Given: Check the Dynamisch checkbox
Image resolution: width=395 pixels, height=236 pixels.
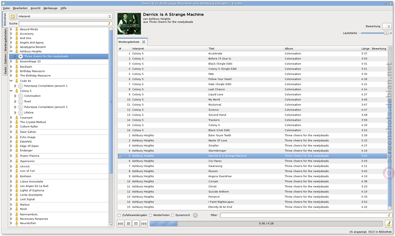Looking at the screenshot, I should click(172, 215).
